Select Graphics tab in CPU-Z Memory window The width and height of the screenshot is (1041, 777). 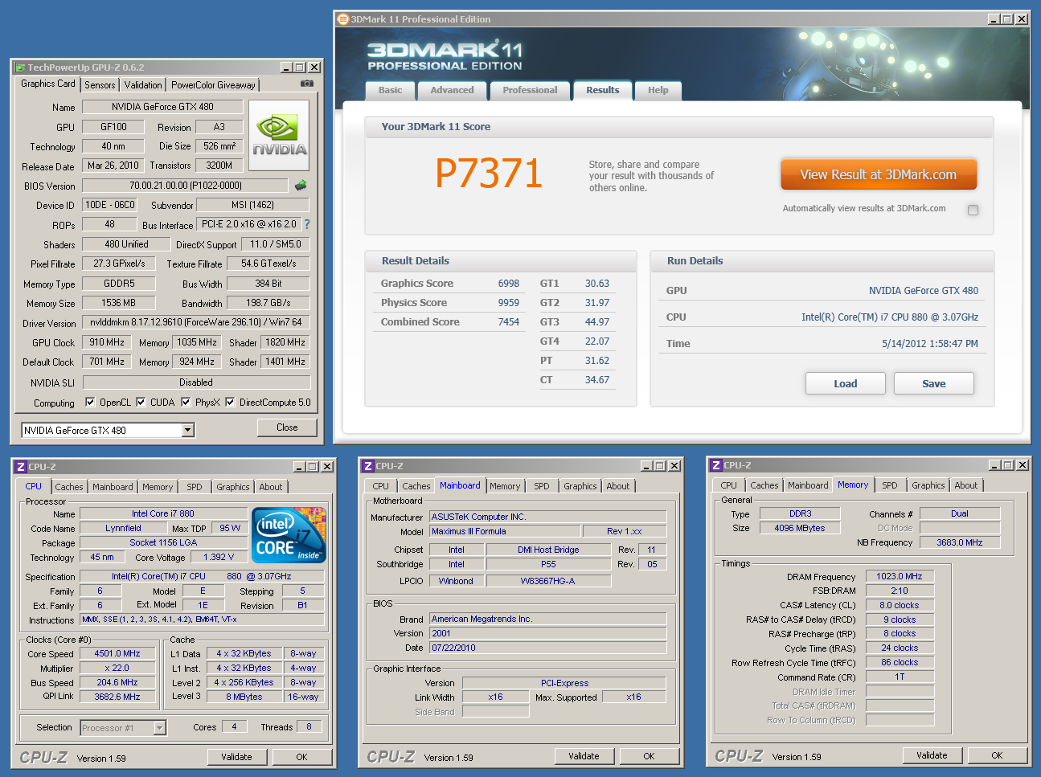click(928, 485)
